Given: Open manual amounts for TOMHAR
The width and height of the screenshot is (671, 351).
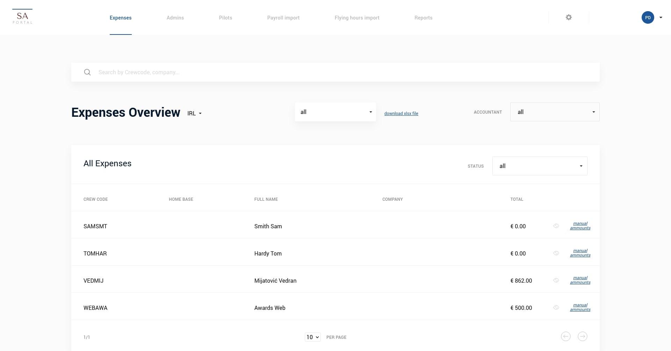Looking at the screenshot, I should coord(580,253).
